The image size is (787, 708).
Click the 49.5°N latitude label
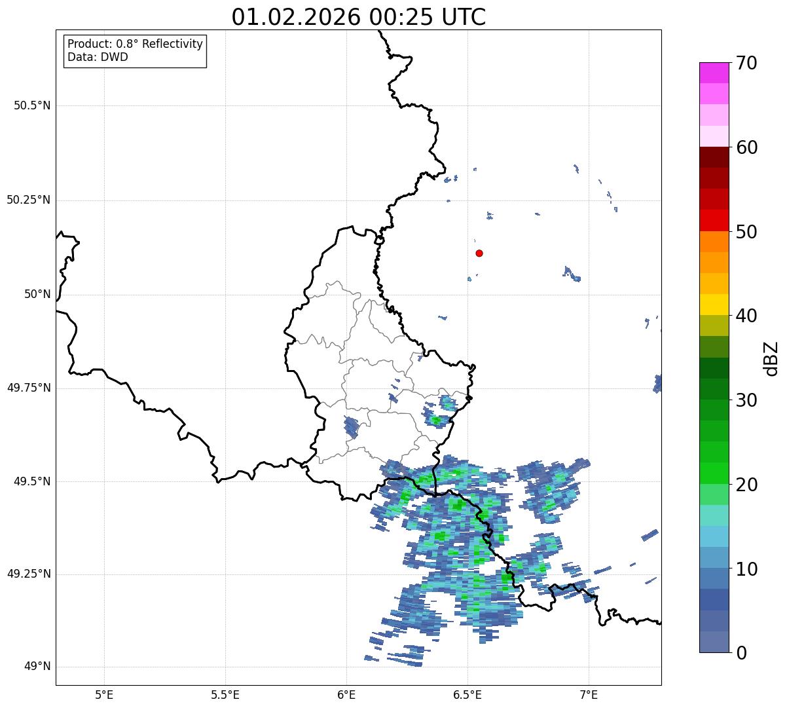click(33, 481)
